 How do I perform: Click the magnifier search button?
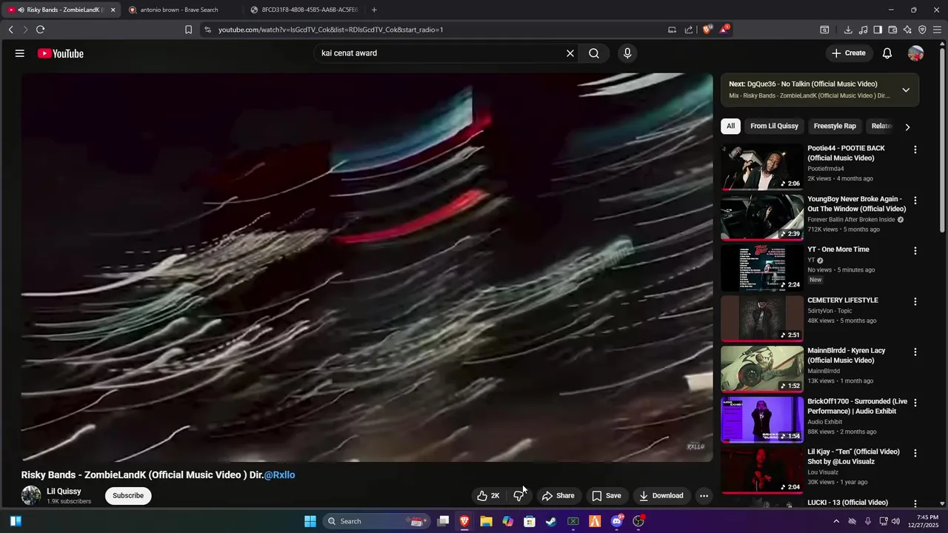[594, 53]
